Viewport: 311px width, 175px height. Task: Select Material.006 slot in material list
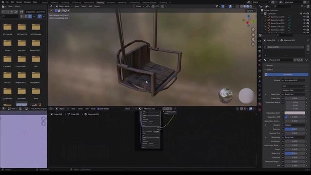tap(284, 47)
